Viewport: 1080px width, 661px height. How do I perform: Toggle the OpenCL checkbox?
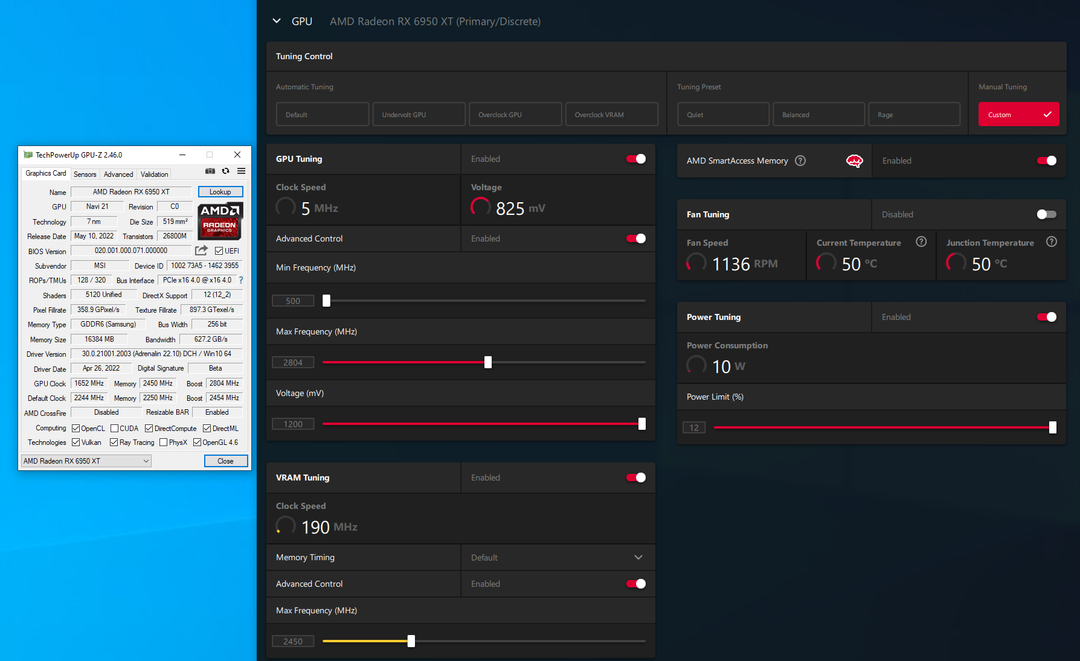[76, 429]
